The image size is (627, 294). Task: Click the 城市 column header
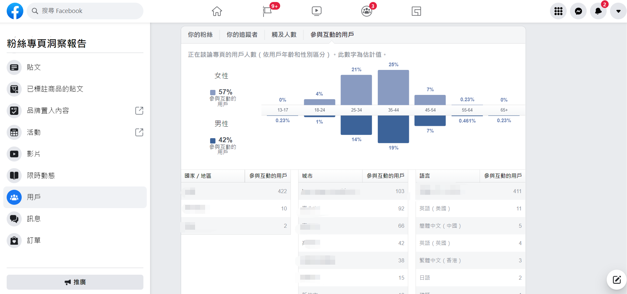coord(330,176)
